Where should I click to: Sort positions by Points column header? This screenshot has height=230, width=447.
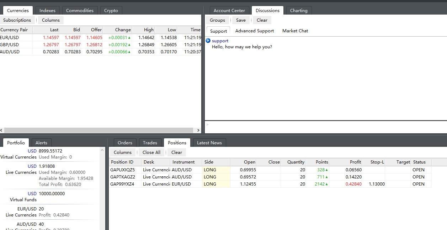(x=318, y=162)
